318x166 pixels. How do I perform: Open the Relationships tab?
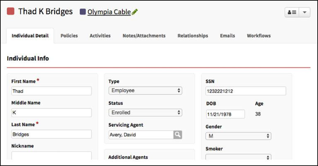click(193, 36)
